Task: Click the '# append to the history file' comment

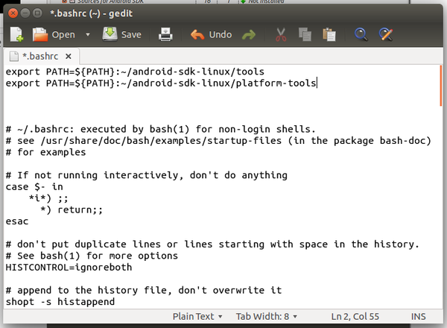Action: point(144,290)
